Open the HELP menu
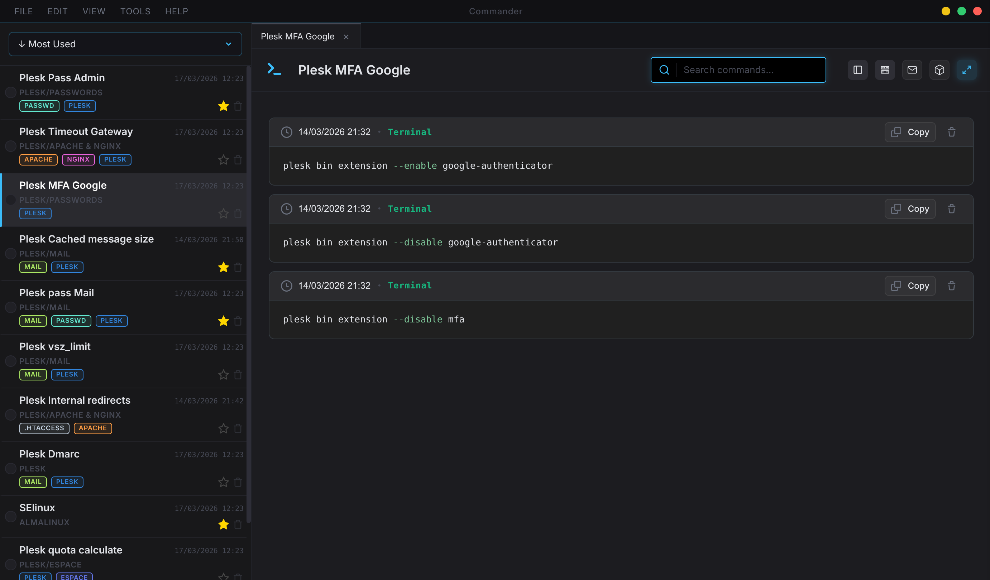The image size is (990, 580). point(176,11)
